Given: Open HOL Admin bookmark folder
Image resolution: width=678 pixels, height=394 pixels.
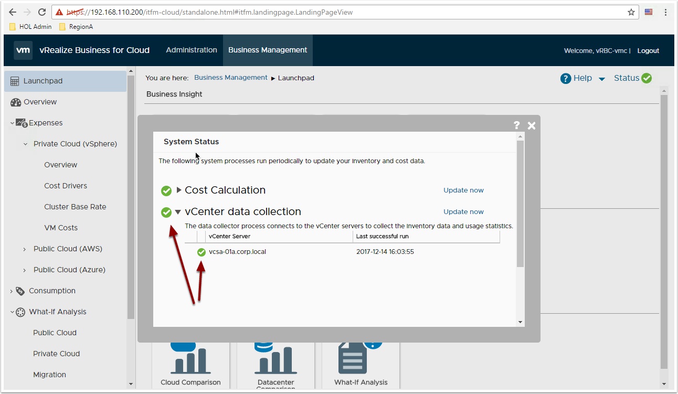Looking at the screenshot, I should pyautogui.click(x=30, y=26).
